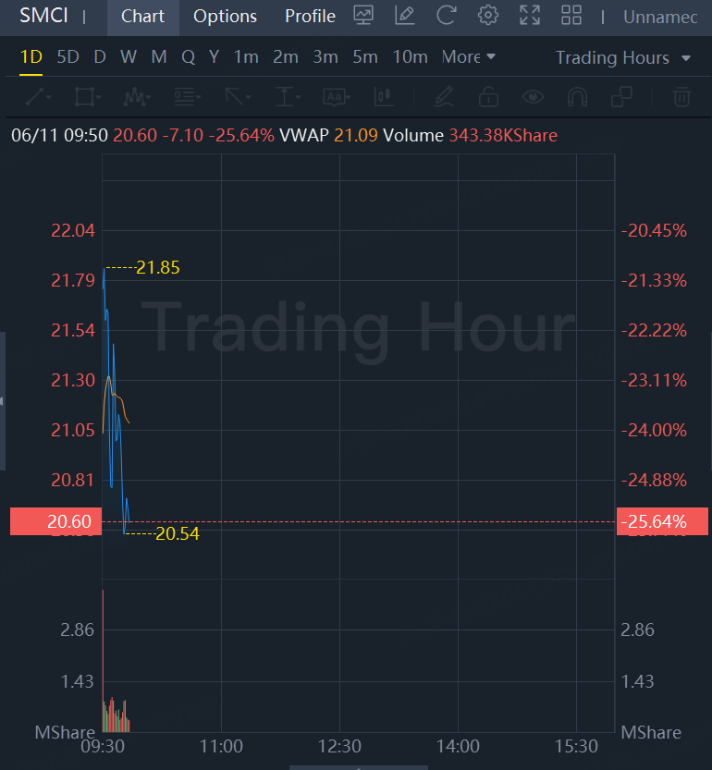Screen dimensions: 712x770
Task: Switch to the Profile tab
Action: (x=310, y=17)
